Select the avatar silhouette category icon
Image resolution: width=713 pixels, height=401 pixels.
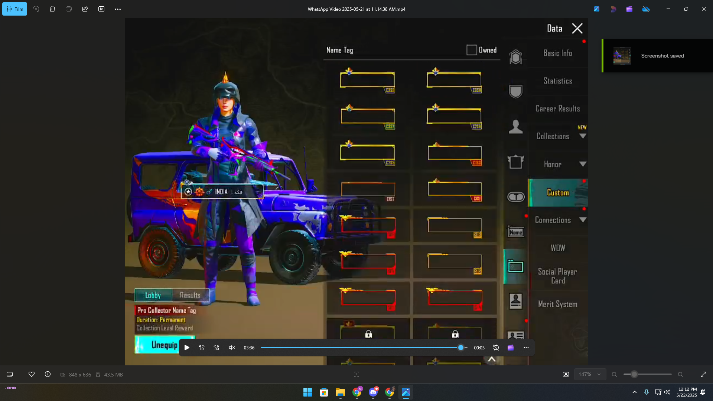(515, 127)
